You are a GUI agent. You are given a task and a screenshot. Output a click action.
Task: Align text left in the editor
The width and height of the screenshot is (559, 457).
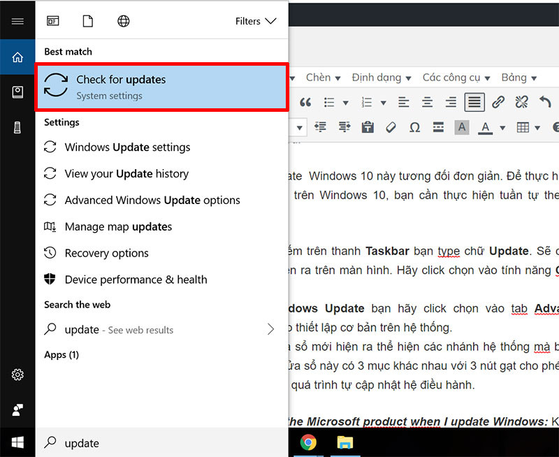[x=404, y=103]
